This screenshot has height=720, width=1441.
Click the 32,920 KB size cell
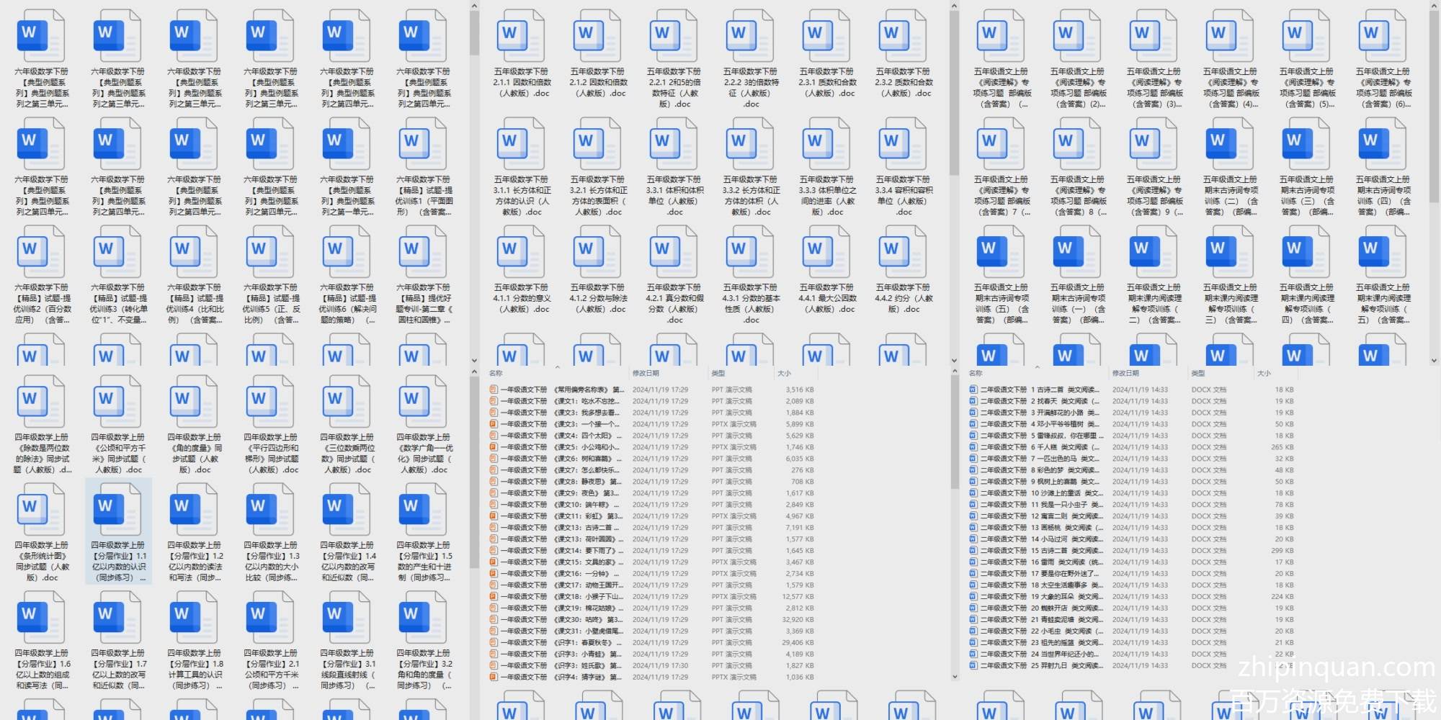(798, 620)
